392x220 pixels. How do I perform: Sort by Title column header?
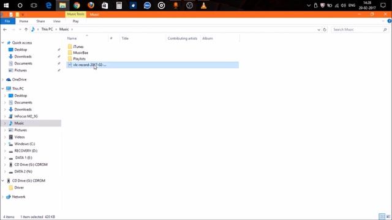(125, 38)
